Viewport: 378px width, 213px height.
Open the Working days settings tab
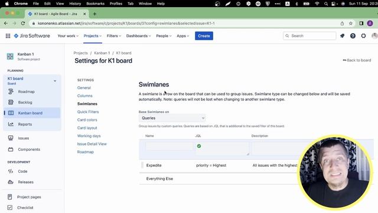click(x=89, y=135)
